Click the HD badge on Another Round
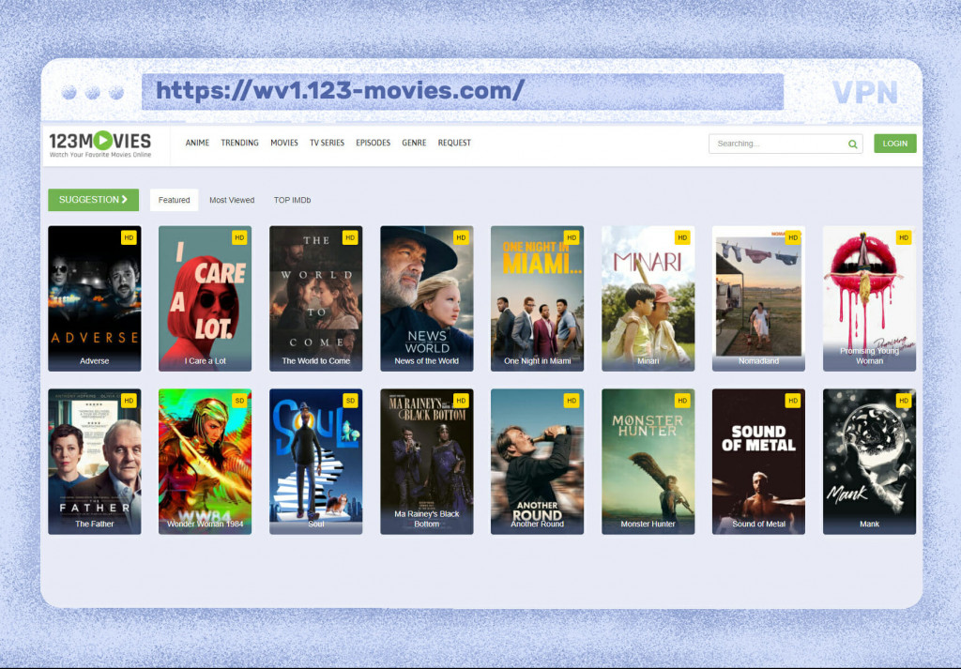The height and width of the screenshot is (669, 961). tap(572, 401)
